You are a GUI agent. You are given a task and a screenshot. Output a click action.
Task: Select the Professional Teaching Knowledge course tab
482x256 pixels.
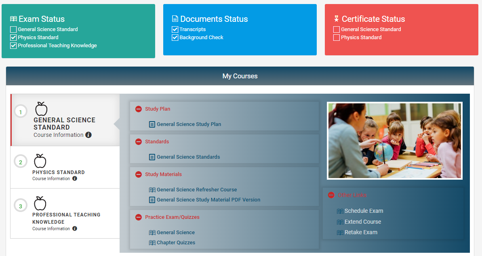[x=65, y=214]
